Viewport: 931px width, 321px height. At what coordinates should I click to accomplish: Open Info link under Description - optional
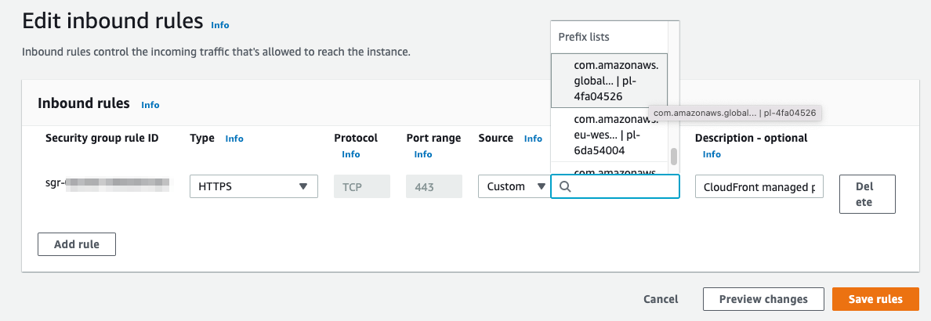coord(712,154)
